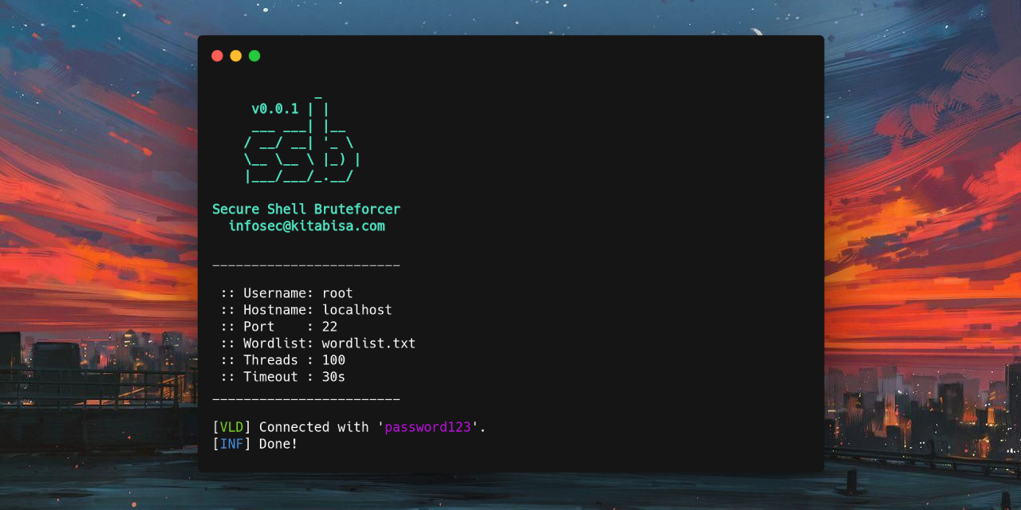Select the 'Timeout : 30s' line

[282, 377]
